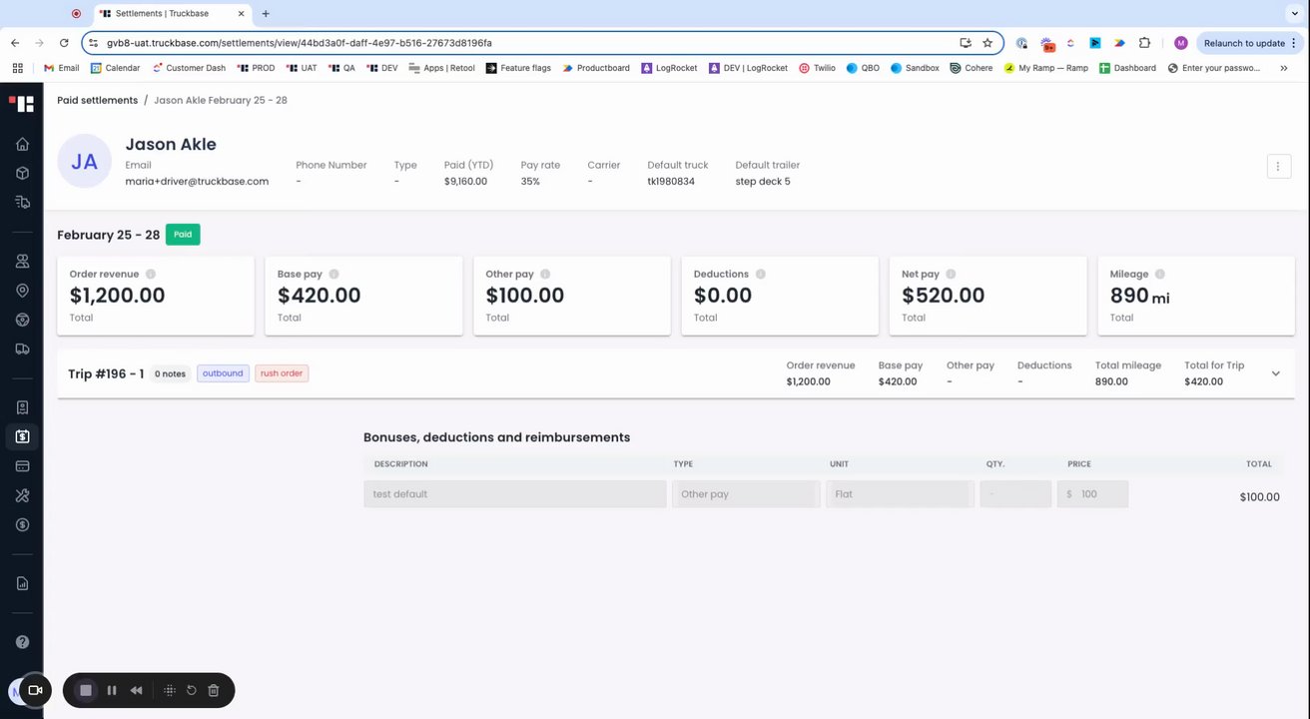The height and width of the screenshot is (719, 1310).
Task: Open the three-dot driver options menu
Action: 1279,167
